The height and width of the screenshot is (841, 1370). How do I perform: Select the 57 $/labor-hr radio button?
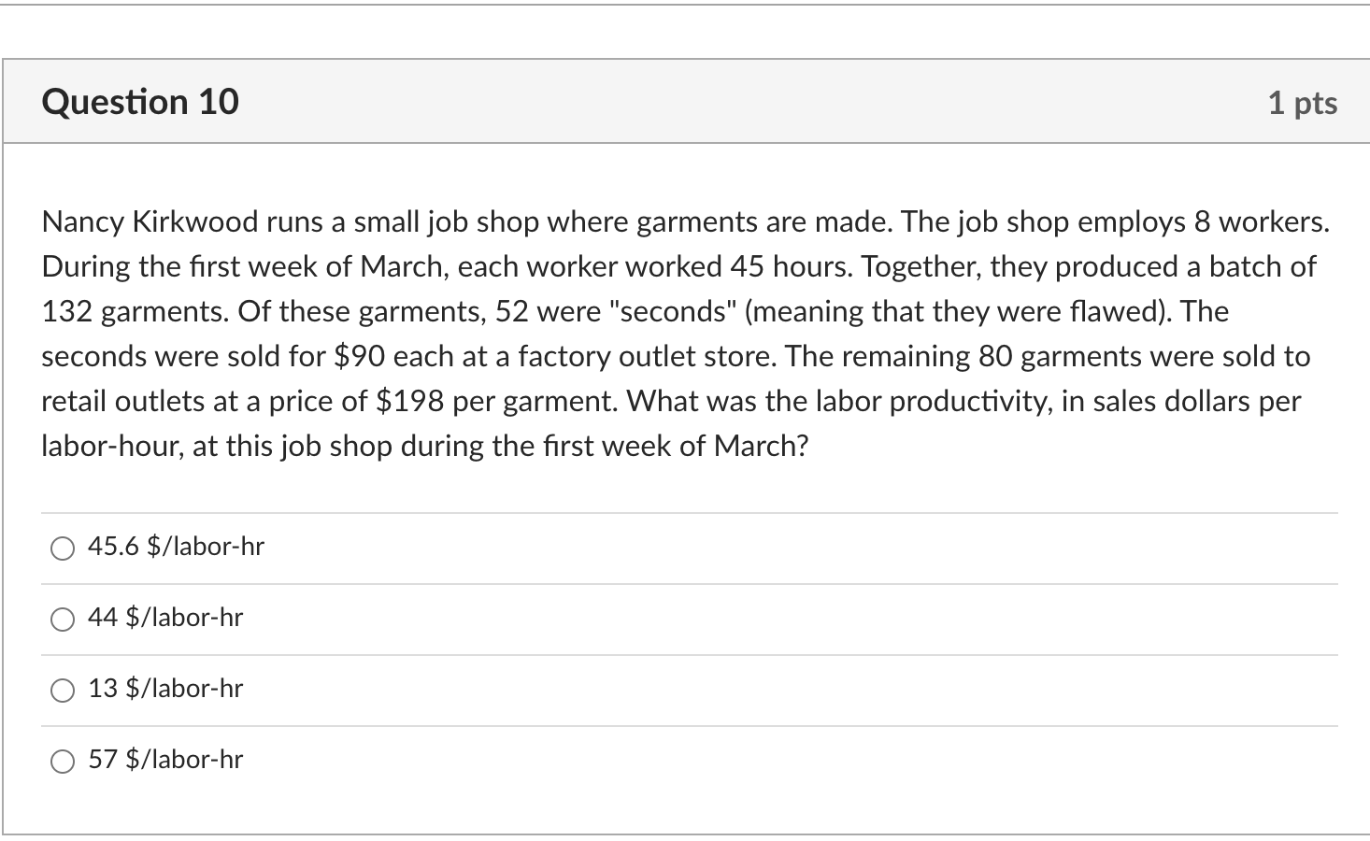tap(63, 761)
